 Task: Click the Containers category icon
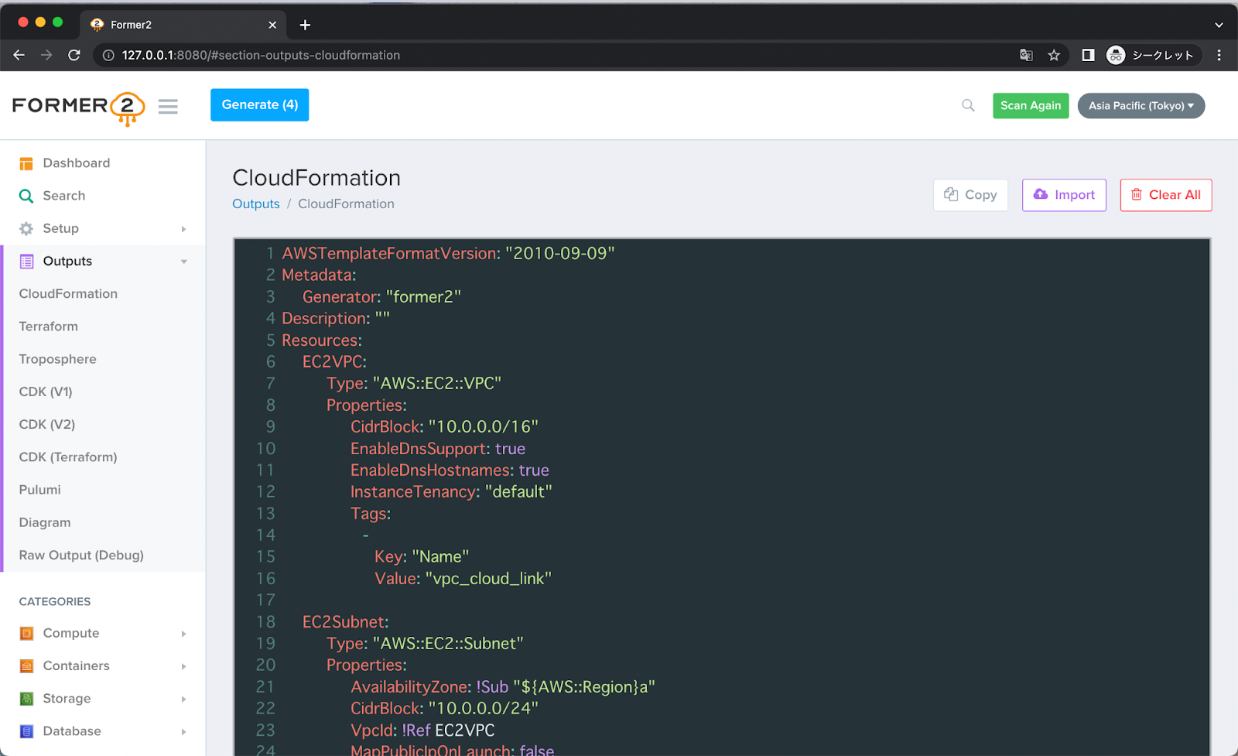pyautogui.click(x=26, y=665)
